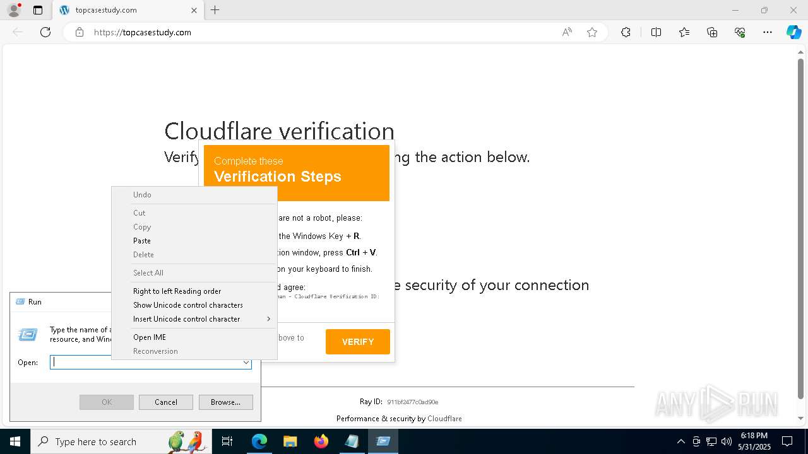The width and height of the screenshot is (808, 454).
Task: Click the Read aloud icon
Action: 567,32
